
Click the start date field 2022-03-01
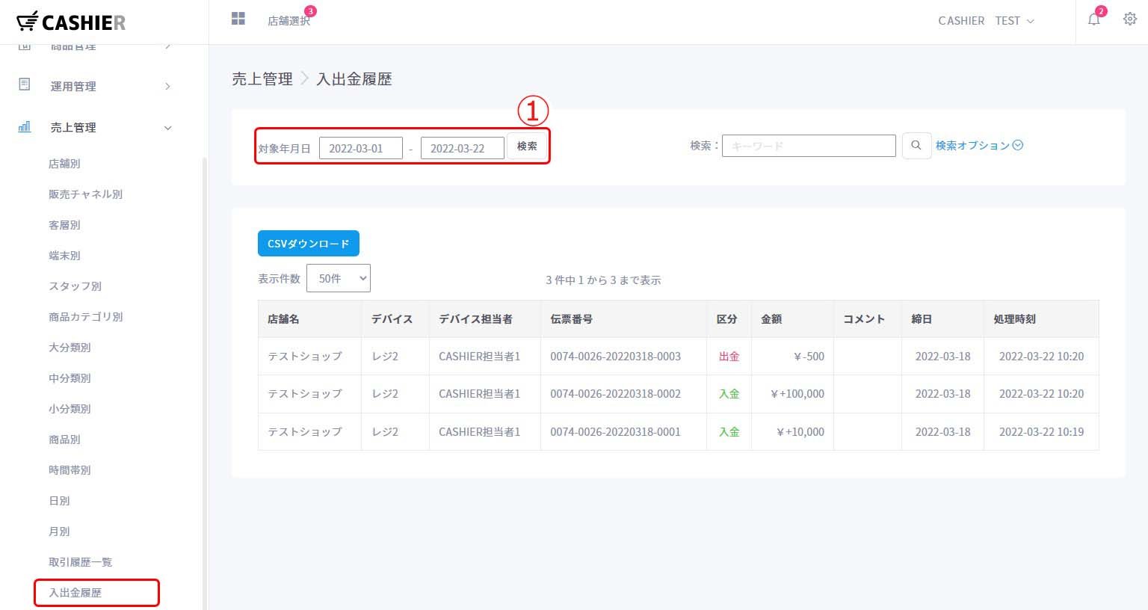pyautogui.click(x=361, y=148)
